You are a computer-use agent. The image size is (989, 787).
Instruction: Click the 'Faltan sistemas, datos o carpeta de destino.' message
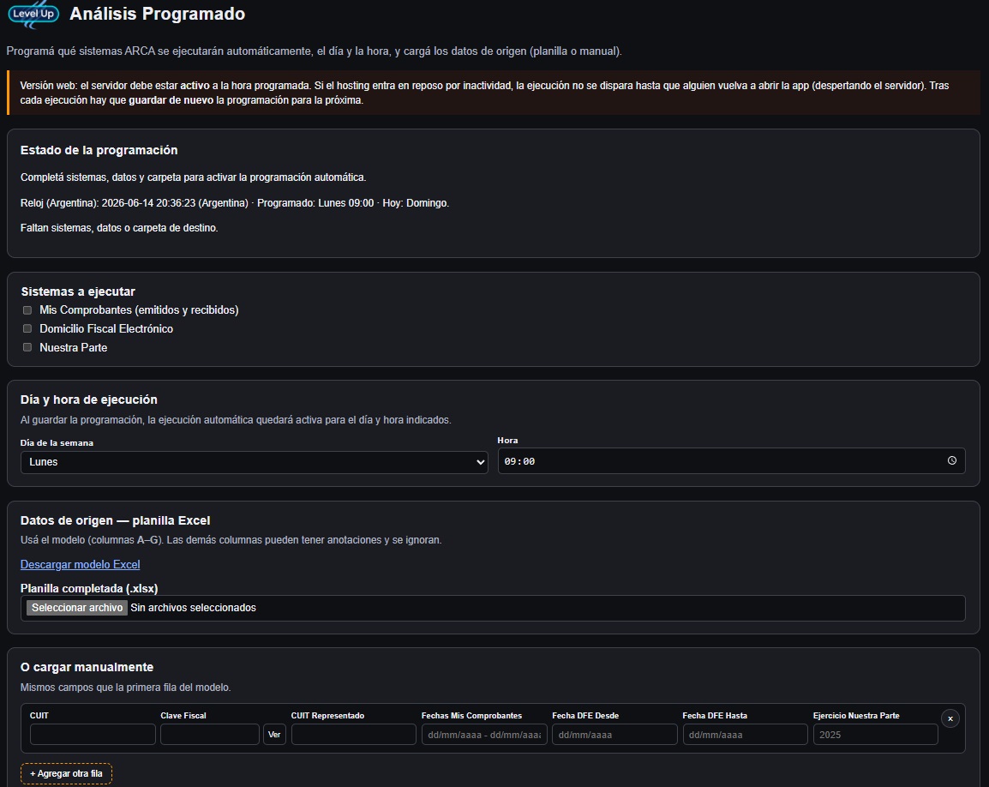coord(119,228)
